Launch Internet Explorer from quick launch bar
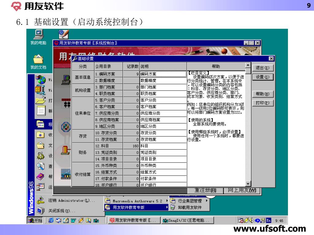The height and width of the screenshot is (235, 314). [x=51, y=220]
